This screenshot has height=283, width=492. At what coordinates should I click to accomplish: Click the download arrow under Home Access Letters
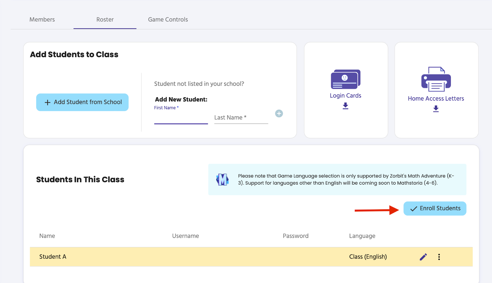pos(436,109)
